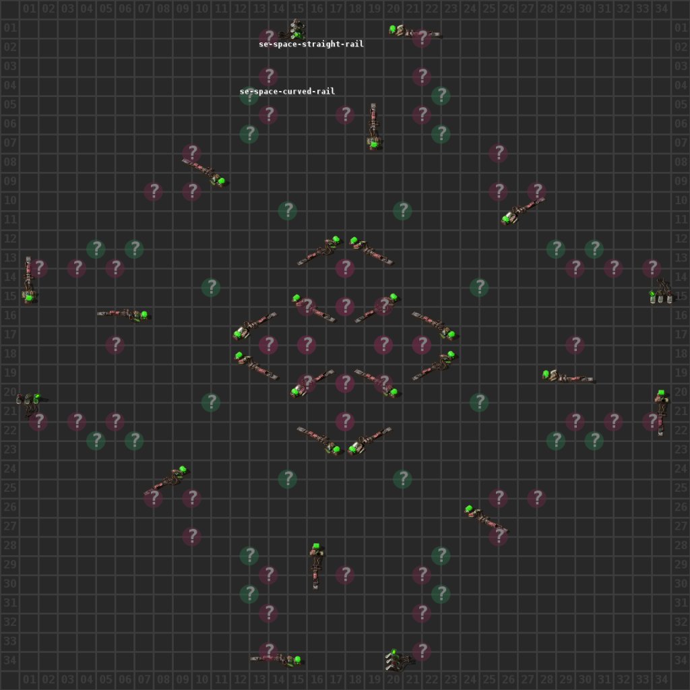Select vertical rail signal in column 34, rows 20-22
Viewport: 690px width, 690px height.
click(662, 412)
